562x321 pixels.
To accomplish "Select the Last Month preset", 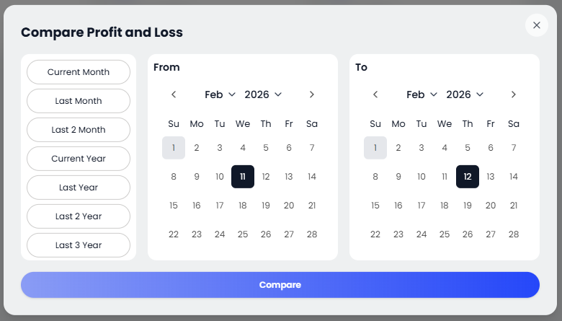I will (x=79, y=101).
